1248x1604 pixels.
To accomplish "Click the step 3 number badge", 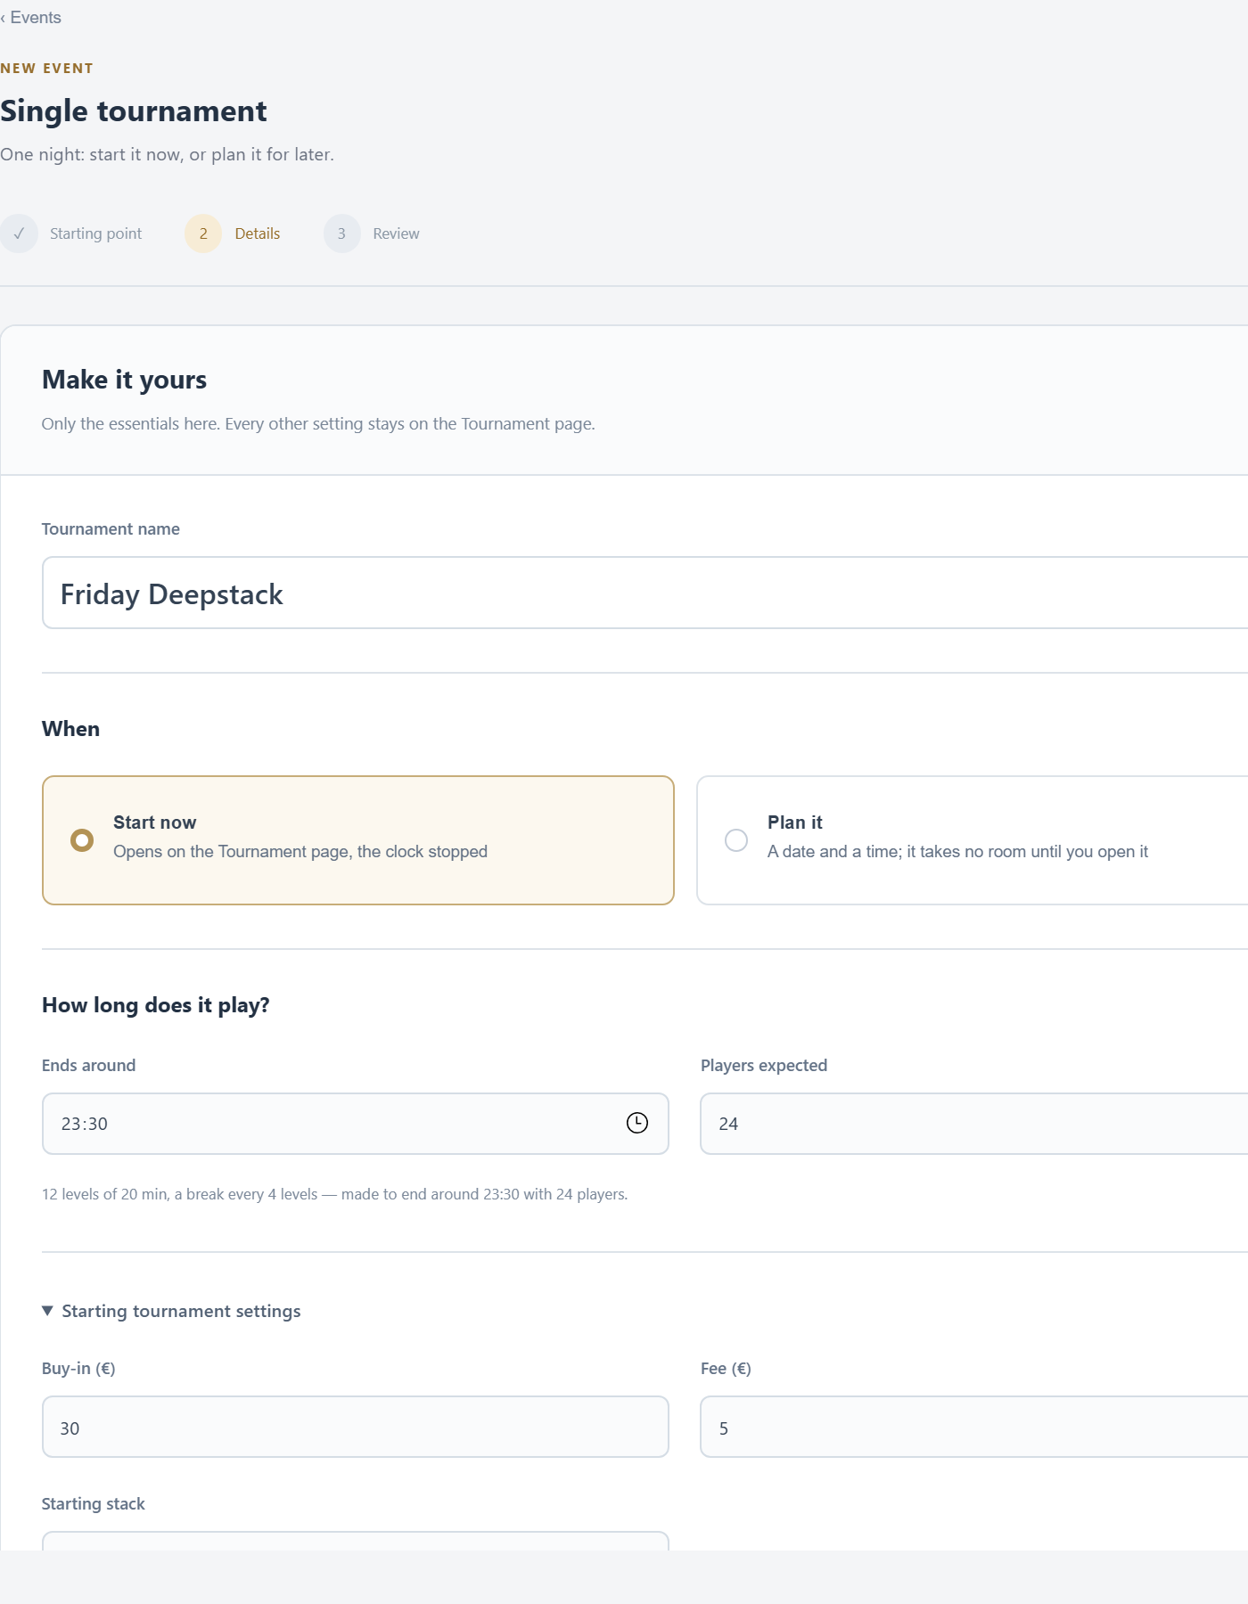I will click(341, 233).
